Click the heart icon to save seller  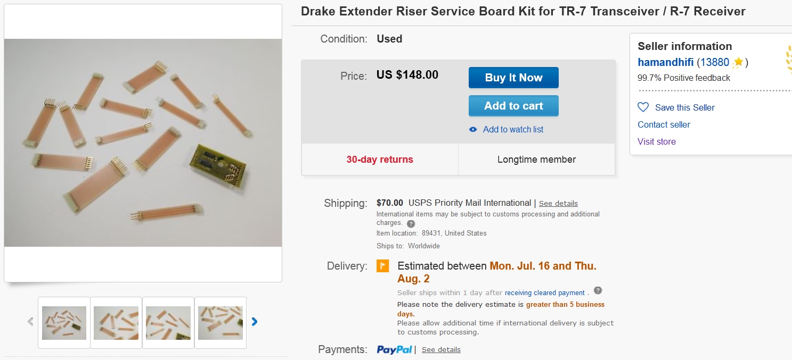pos(643,107)
